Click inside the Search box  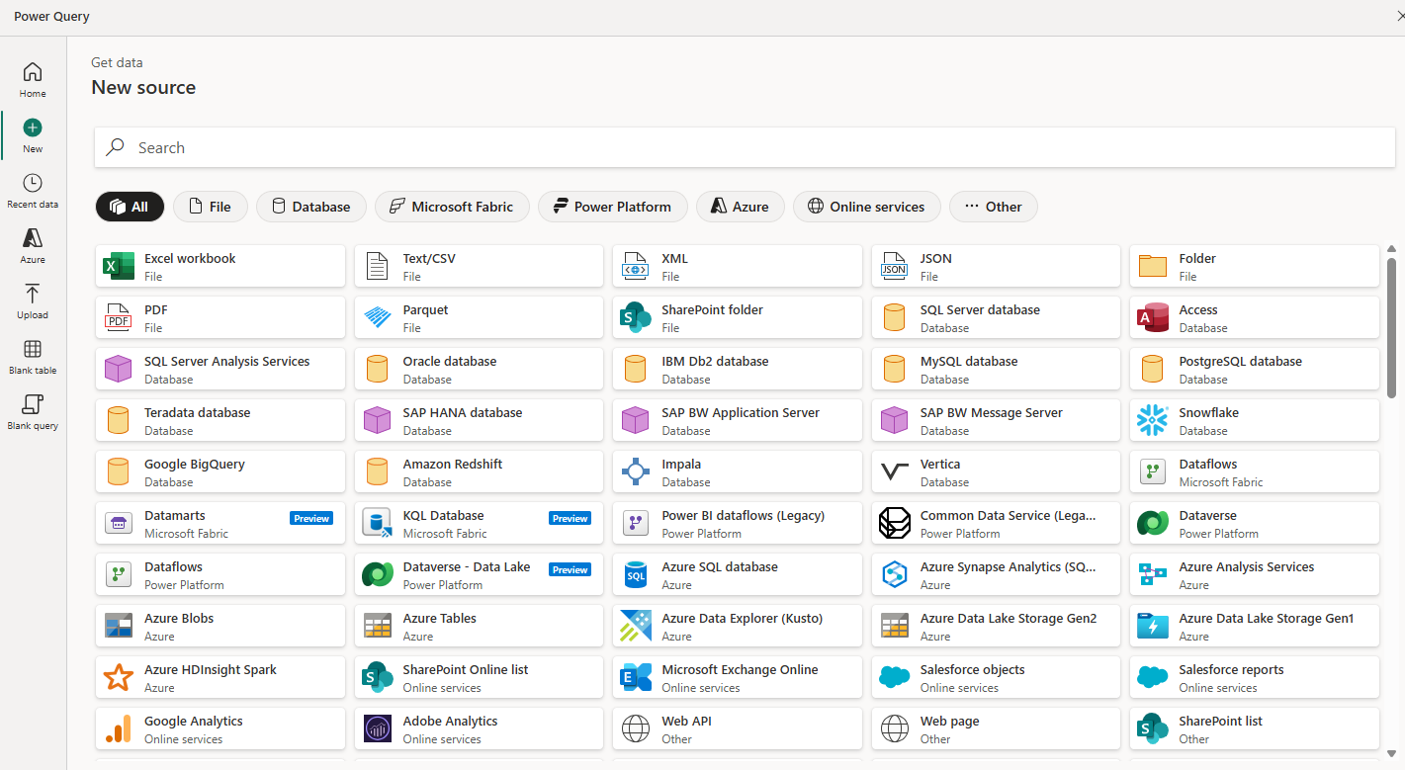[742, 147]
